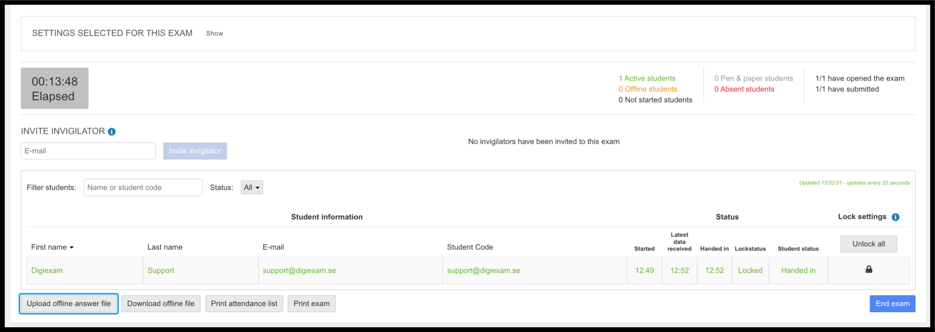Click the Invite Invigilator info icon
The width and height of the screenshot is (935, 332).
point(112,132)
